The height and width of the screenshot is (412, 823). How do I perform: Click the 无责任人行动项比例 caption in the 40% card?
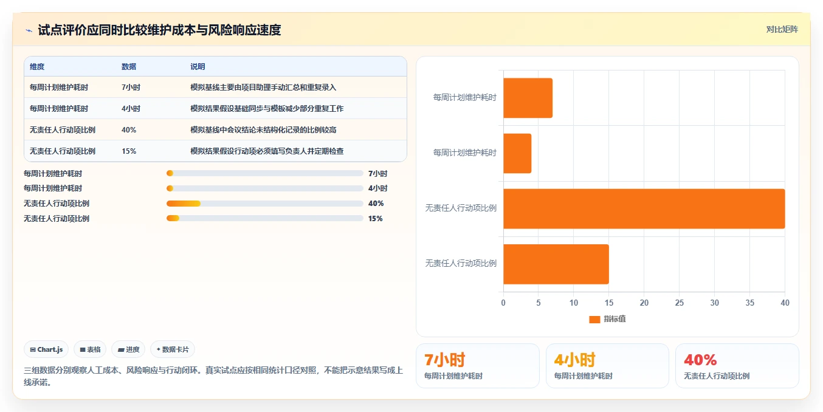click(717, 376)
